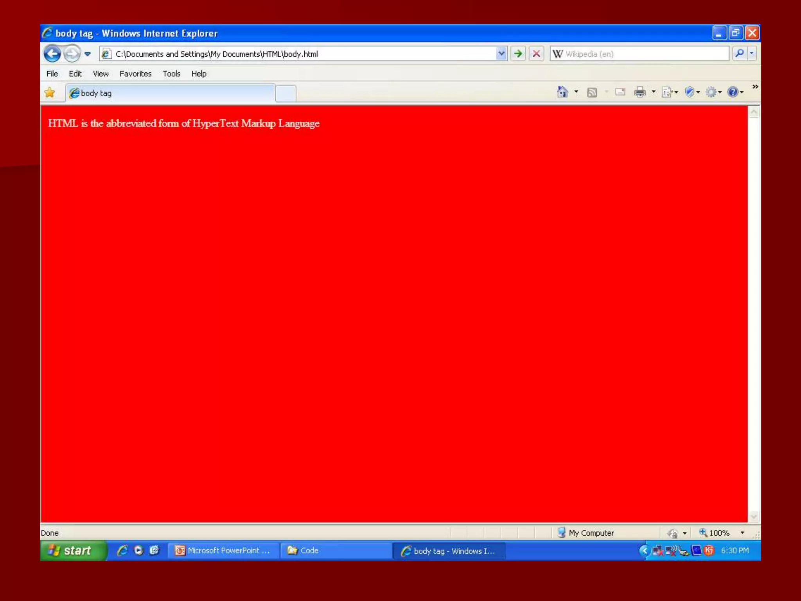The height and width of the screenshot is (601, 801).
Task: Click the Windows Start button
Action: point(73,551)
